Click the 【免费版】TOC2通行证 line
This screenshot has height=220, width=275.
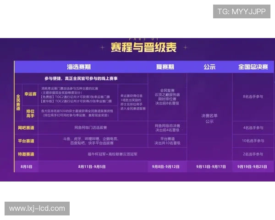point(76,97)
